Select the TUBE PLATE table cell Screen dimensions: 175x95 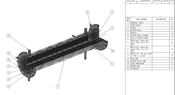[141, 25]
